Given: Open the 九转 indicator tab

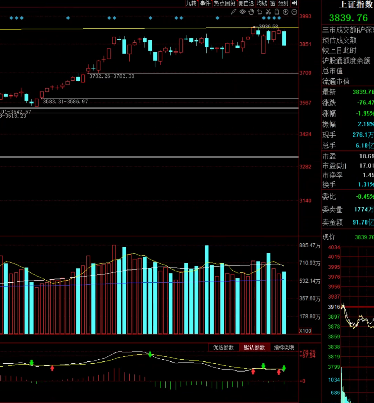Looking at the screenshot, I should coord(191,3).
